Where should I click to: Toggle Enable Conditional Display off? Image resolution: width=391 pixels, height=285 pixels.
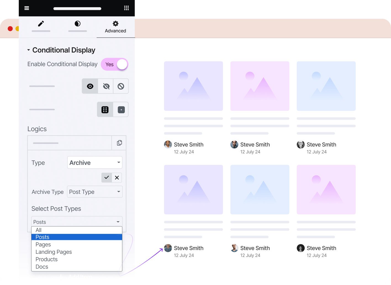tap(114, 64)
